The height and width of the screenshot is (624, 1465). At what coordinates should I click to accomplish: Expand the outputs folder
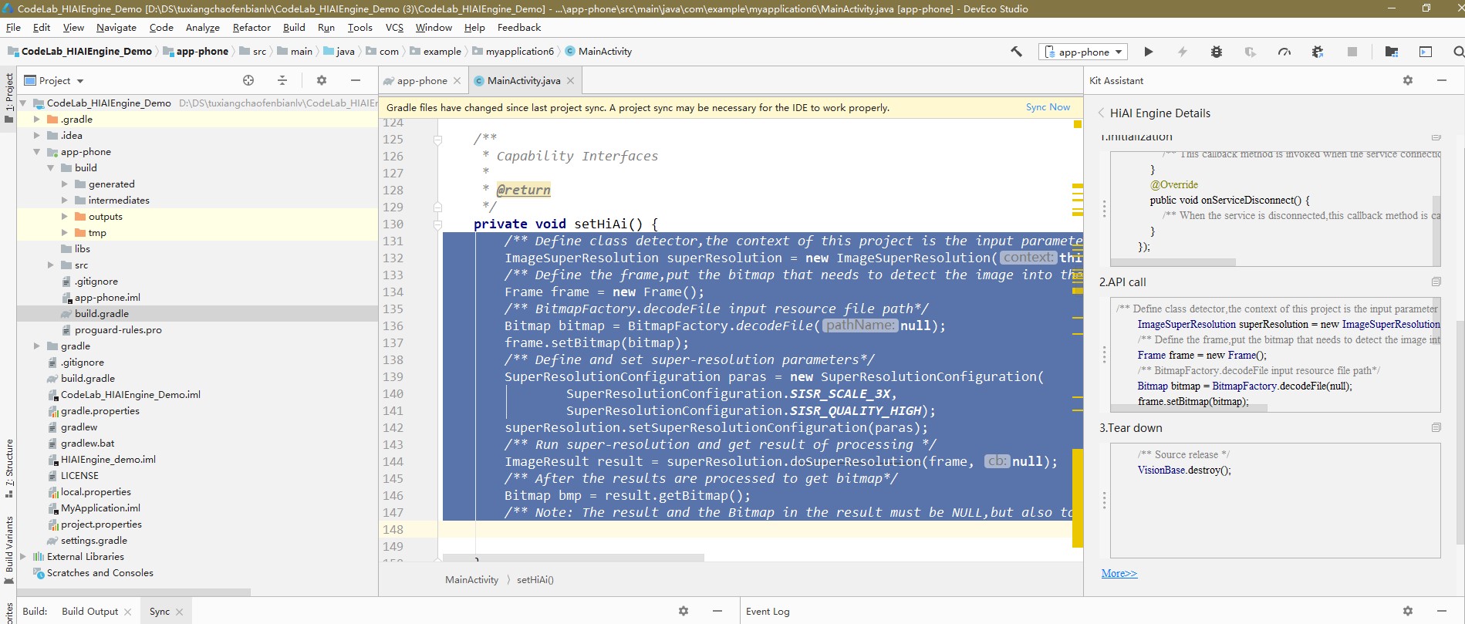[x=64, y=217]
